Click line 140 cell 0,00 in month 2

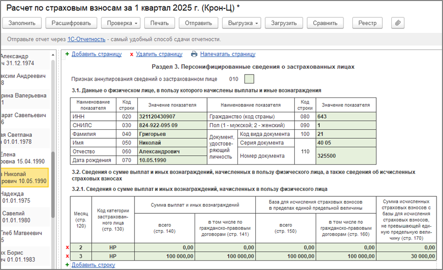pos(165,248)
